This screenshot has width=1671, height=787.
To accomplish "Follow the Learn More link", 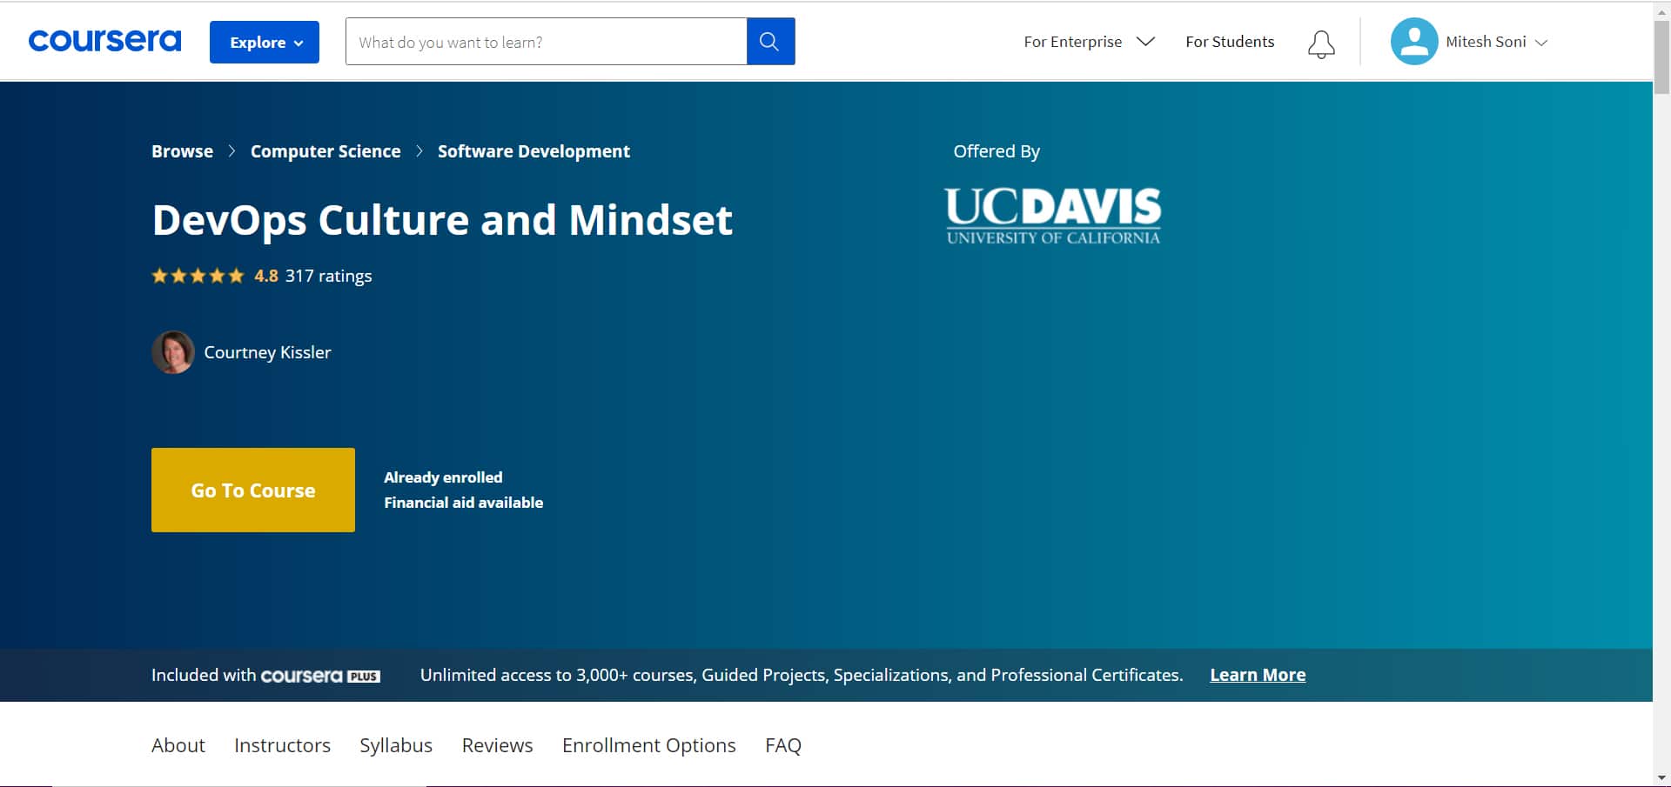I will coord(1257,675).
